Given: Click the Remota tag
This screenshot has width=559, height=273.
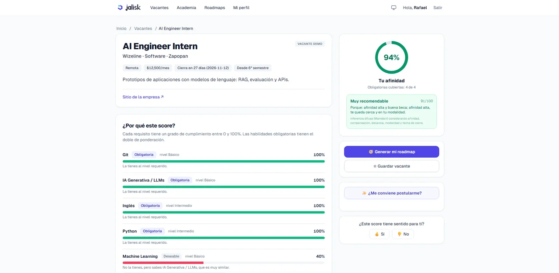Looking at the screenshot, I should pos(132,68).
